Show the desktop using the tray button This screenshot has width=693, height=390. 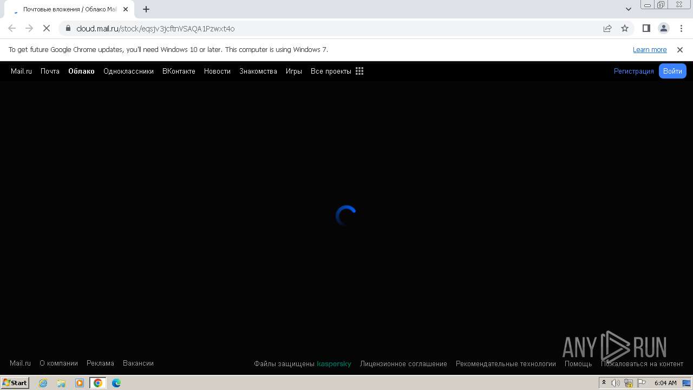[x=687, y=383]
